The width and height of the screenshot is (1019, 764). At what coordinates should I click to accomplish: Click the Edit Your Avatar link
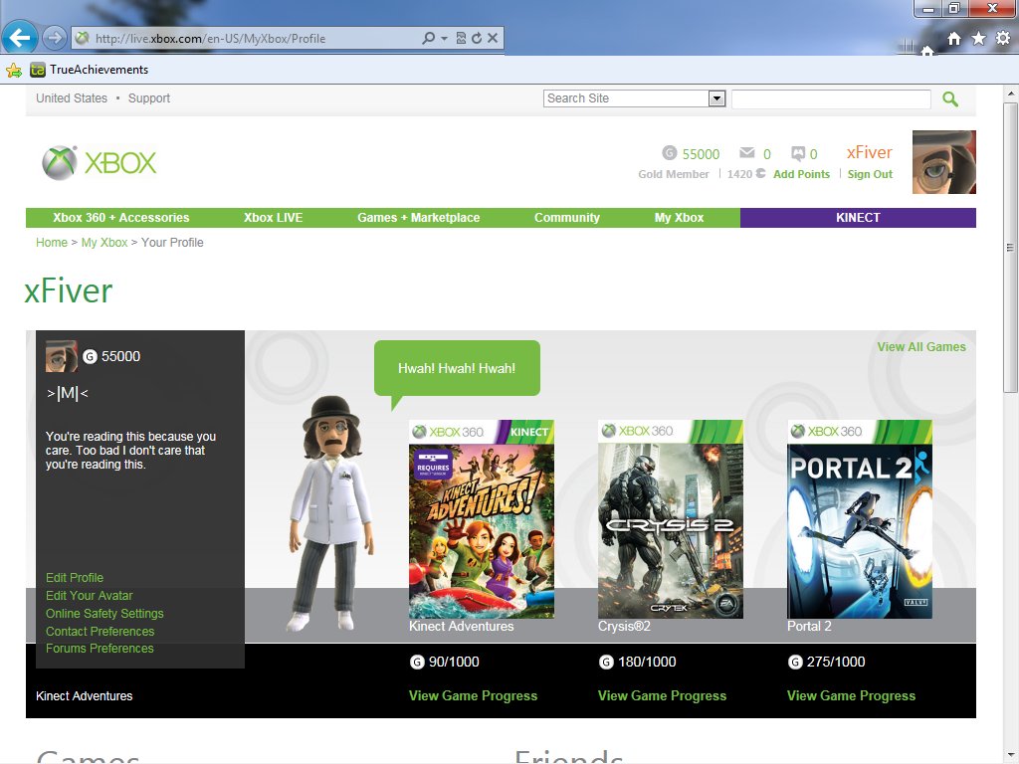[89, 596]
